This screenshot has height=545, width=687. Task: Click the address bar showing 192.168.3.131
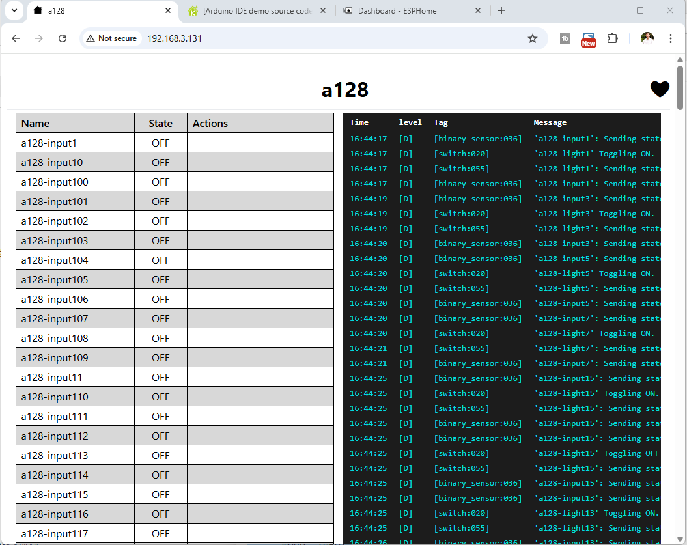click(326, 38)
